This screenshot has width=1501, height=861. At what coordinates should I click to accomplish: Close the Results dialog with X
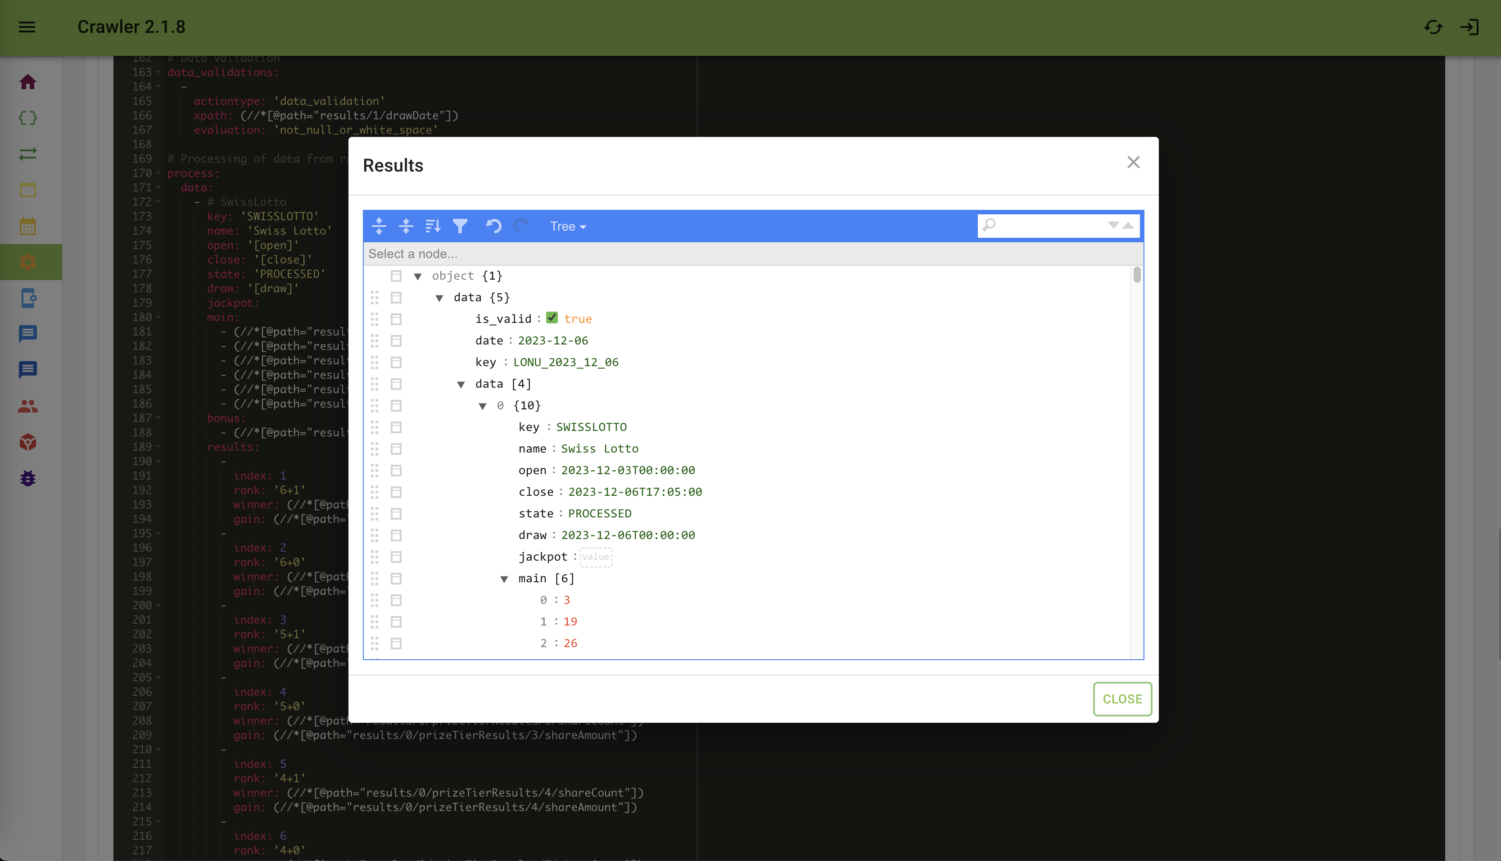(1133, 163)
